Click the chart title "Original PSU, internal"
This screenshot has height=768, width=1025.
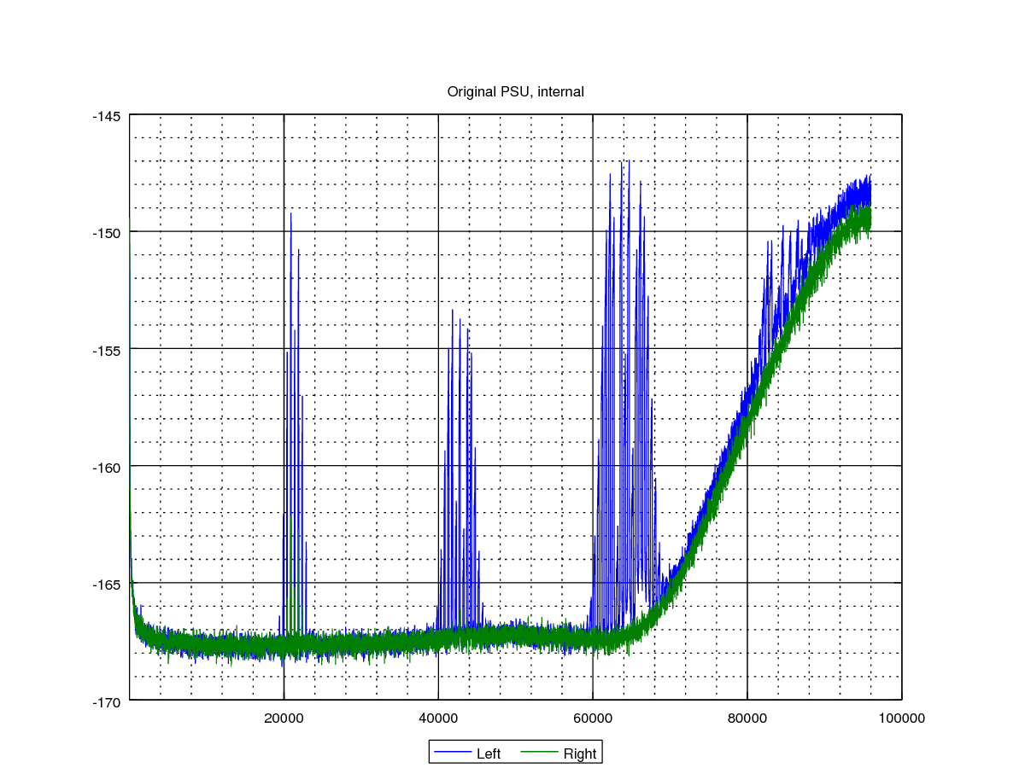click(x=515, y=91)
